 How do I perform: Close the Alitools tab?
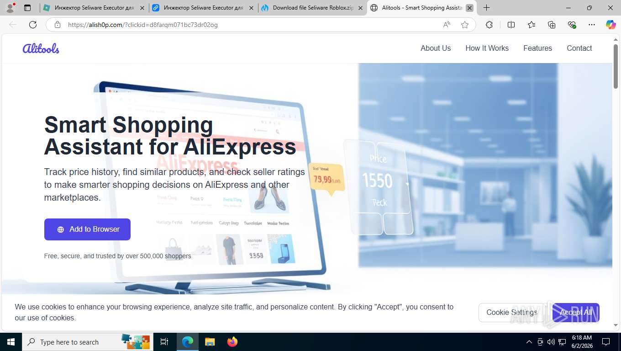tap(469, 8)
